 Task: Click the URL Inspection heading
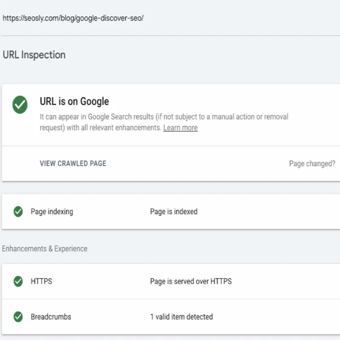point(34,55)
